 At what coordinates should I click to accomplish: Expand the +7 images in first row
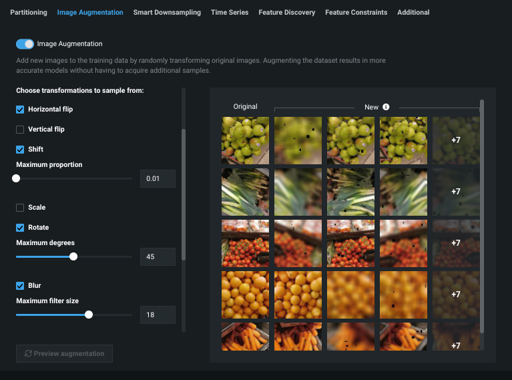point(456,140)
